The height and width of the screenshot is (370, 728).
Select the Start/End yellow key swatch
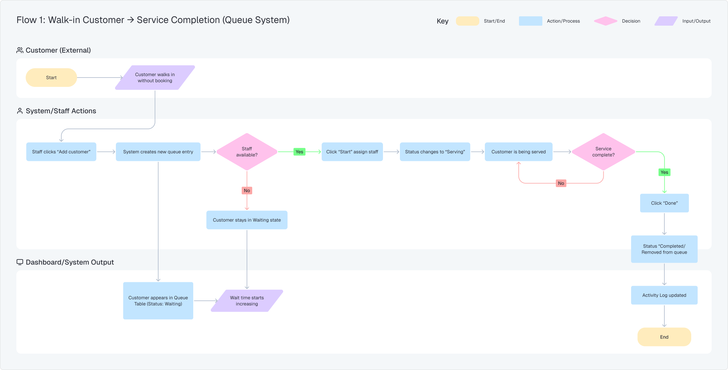(467, 21)
